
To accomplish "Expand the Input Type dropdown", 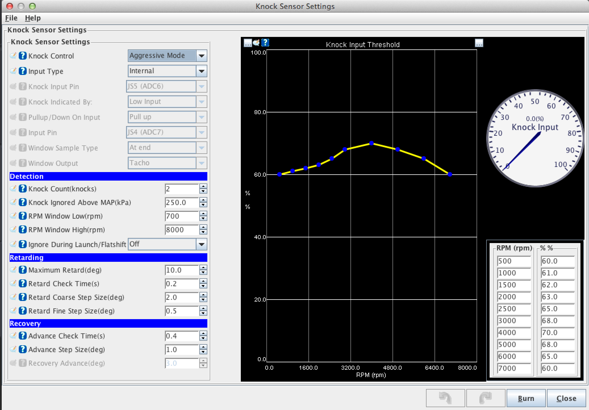I will (201, 71).
